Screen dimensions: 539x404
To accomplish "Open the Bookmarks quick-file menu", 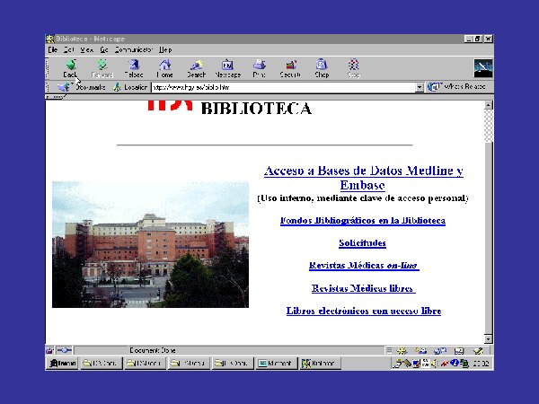I will pyautogui.click(x=83, y=87).
